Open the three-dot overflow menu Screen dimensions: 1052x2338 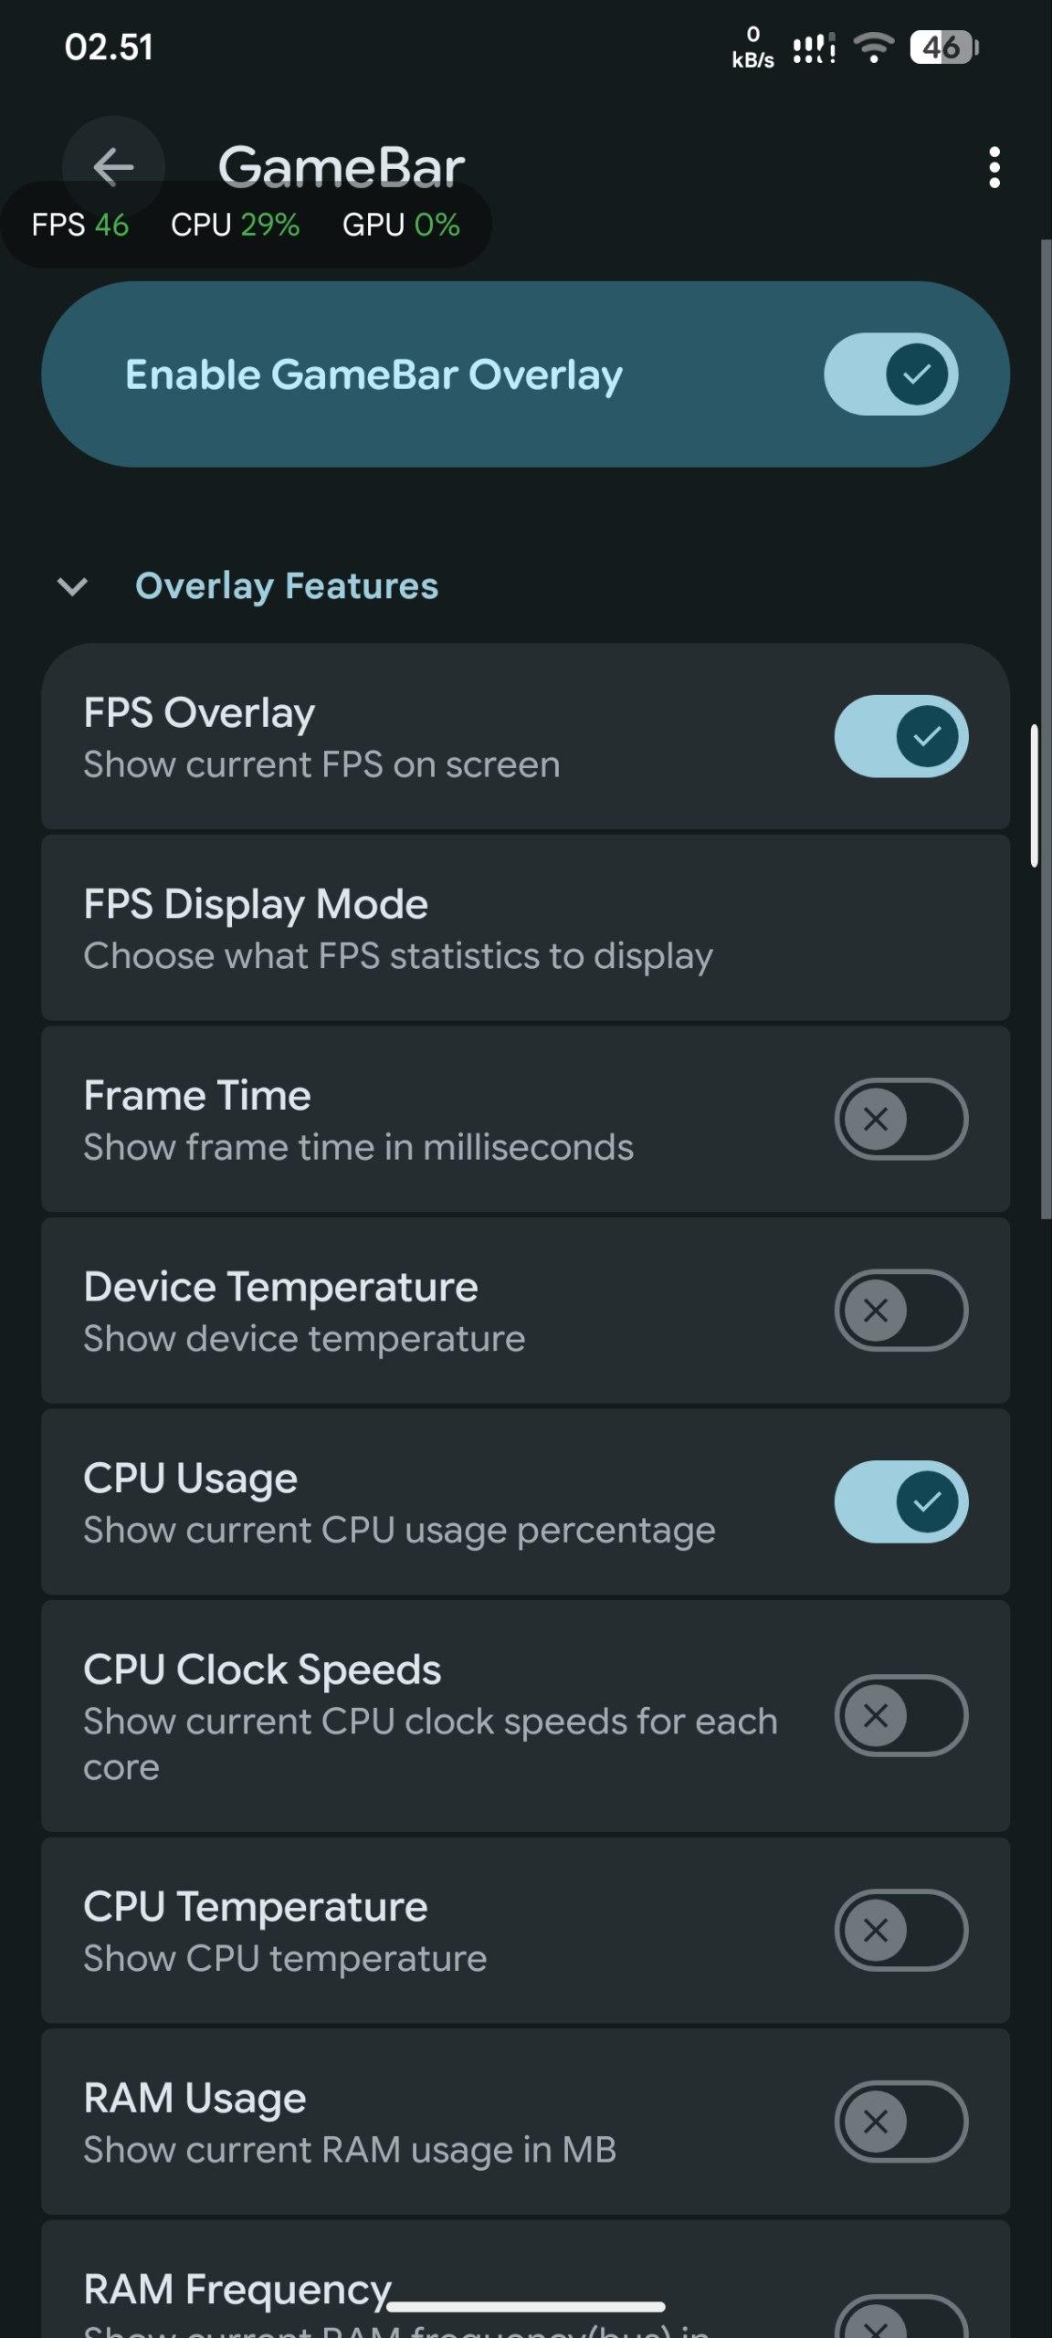click(994, 168)
